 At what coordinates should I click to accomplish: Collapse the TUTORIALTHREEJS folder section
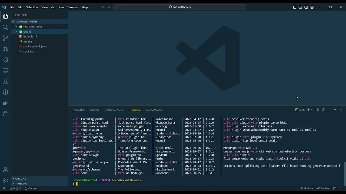39,22
